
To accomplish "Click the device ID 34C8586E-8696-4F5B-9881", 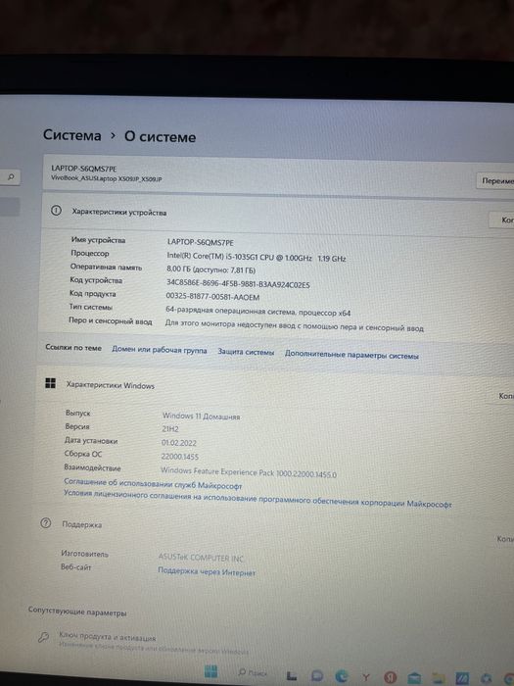I will (x=238, y=283).
